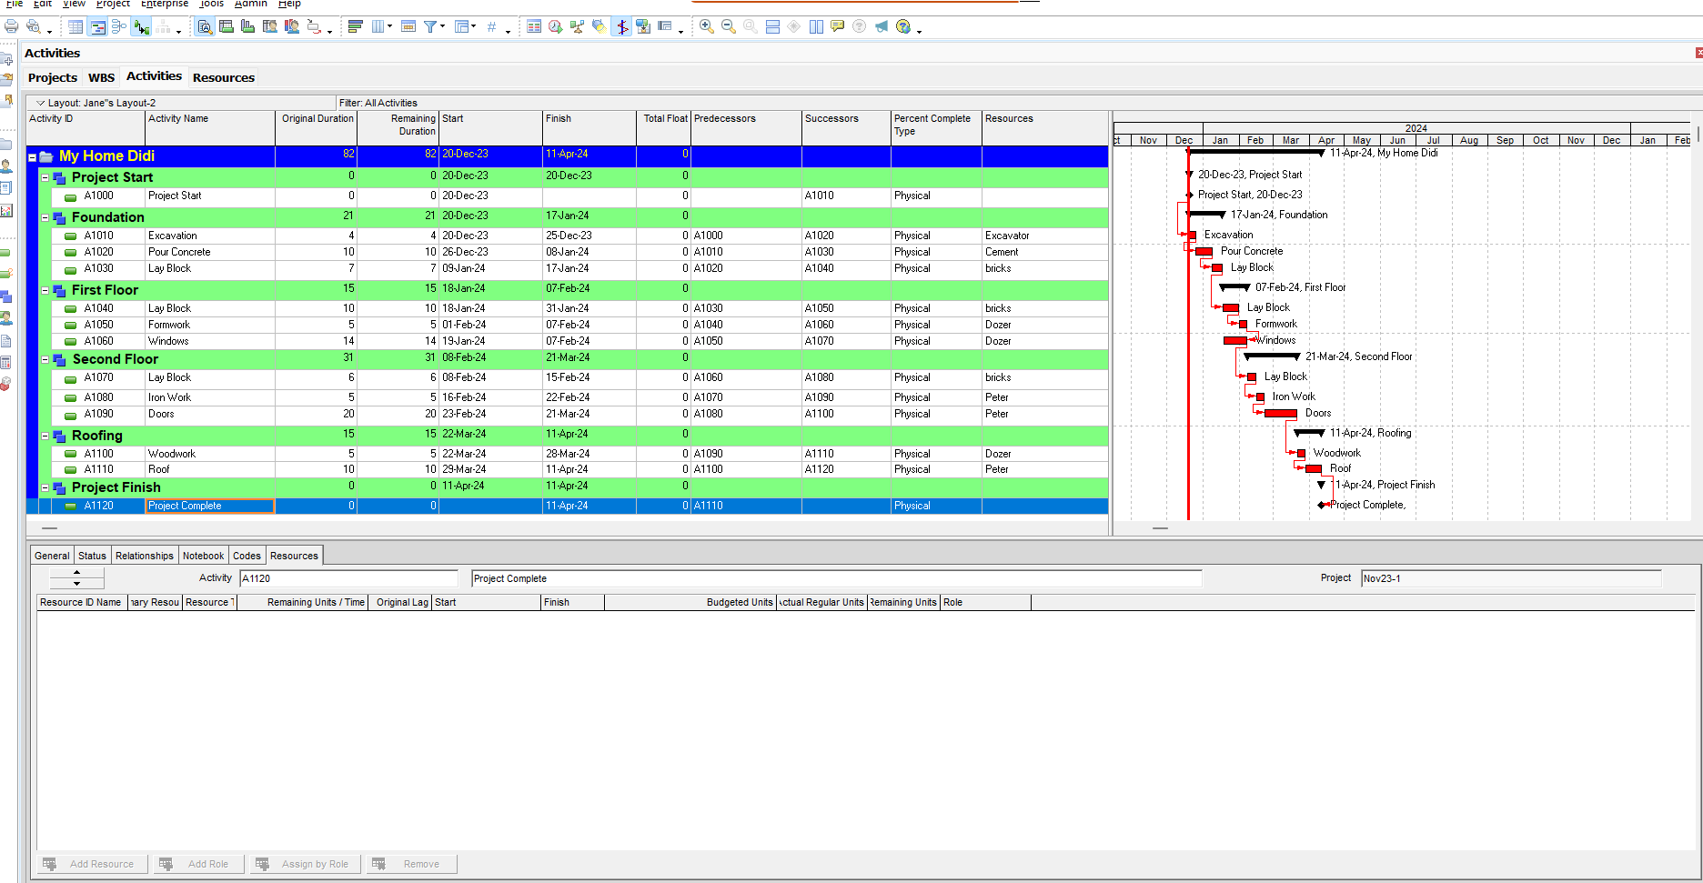Click the Level Resources toolbar icon

tap(577, 26)
